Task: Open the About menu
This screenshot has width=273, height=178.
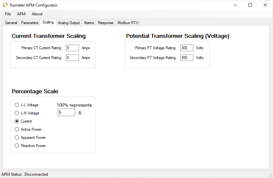Action: click(x=37, y=14)
